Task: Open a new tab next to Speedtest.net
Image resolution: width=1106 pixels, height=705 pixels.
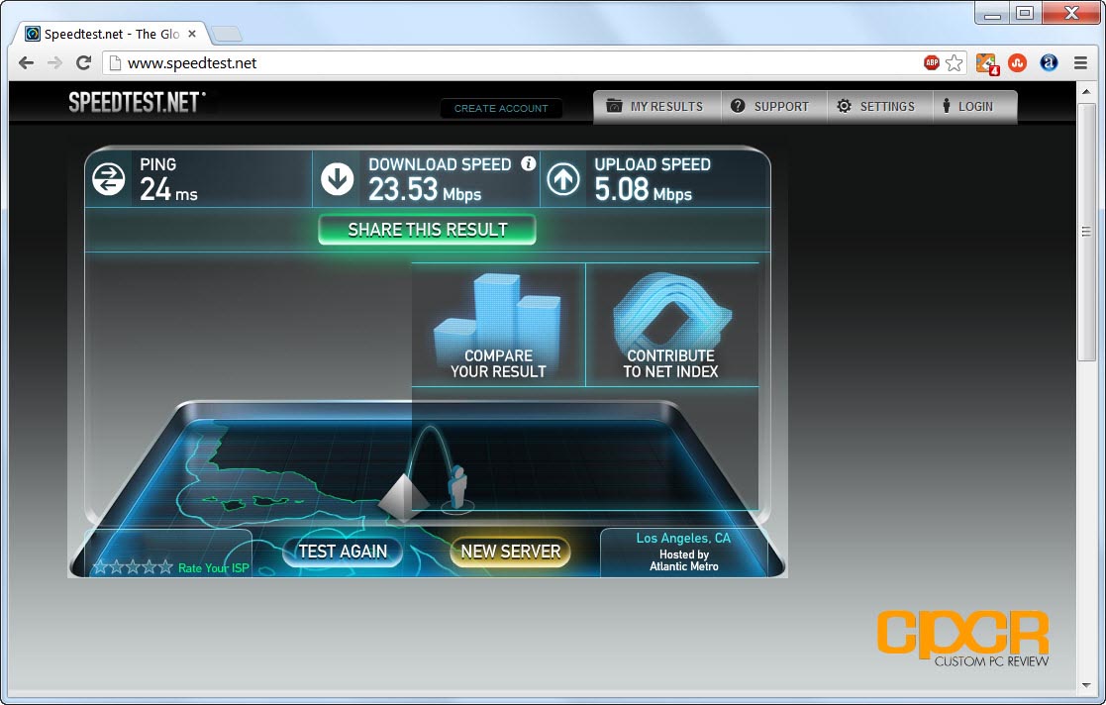Action: coord(227,33)
